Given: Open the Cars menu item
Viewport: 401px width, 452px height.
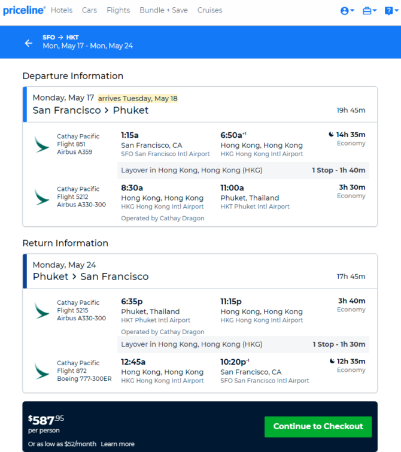Looking at the screenshot, I should click(89, 10).
